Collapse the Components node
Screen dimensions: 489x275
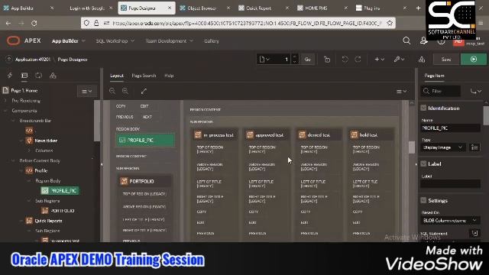tap(5, 111)
